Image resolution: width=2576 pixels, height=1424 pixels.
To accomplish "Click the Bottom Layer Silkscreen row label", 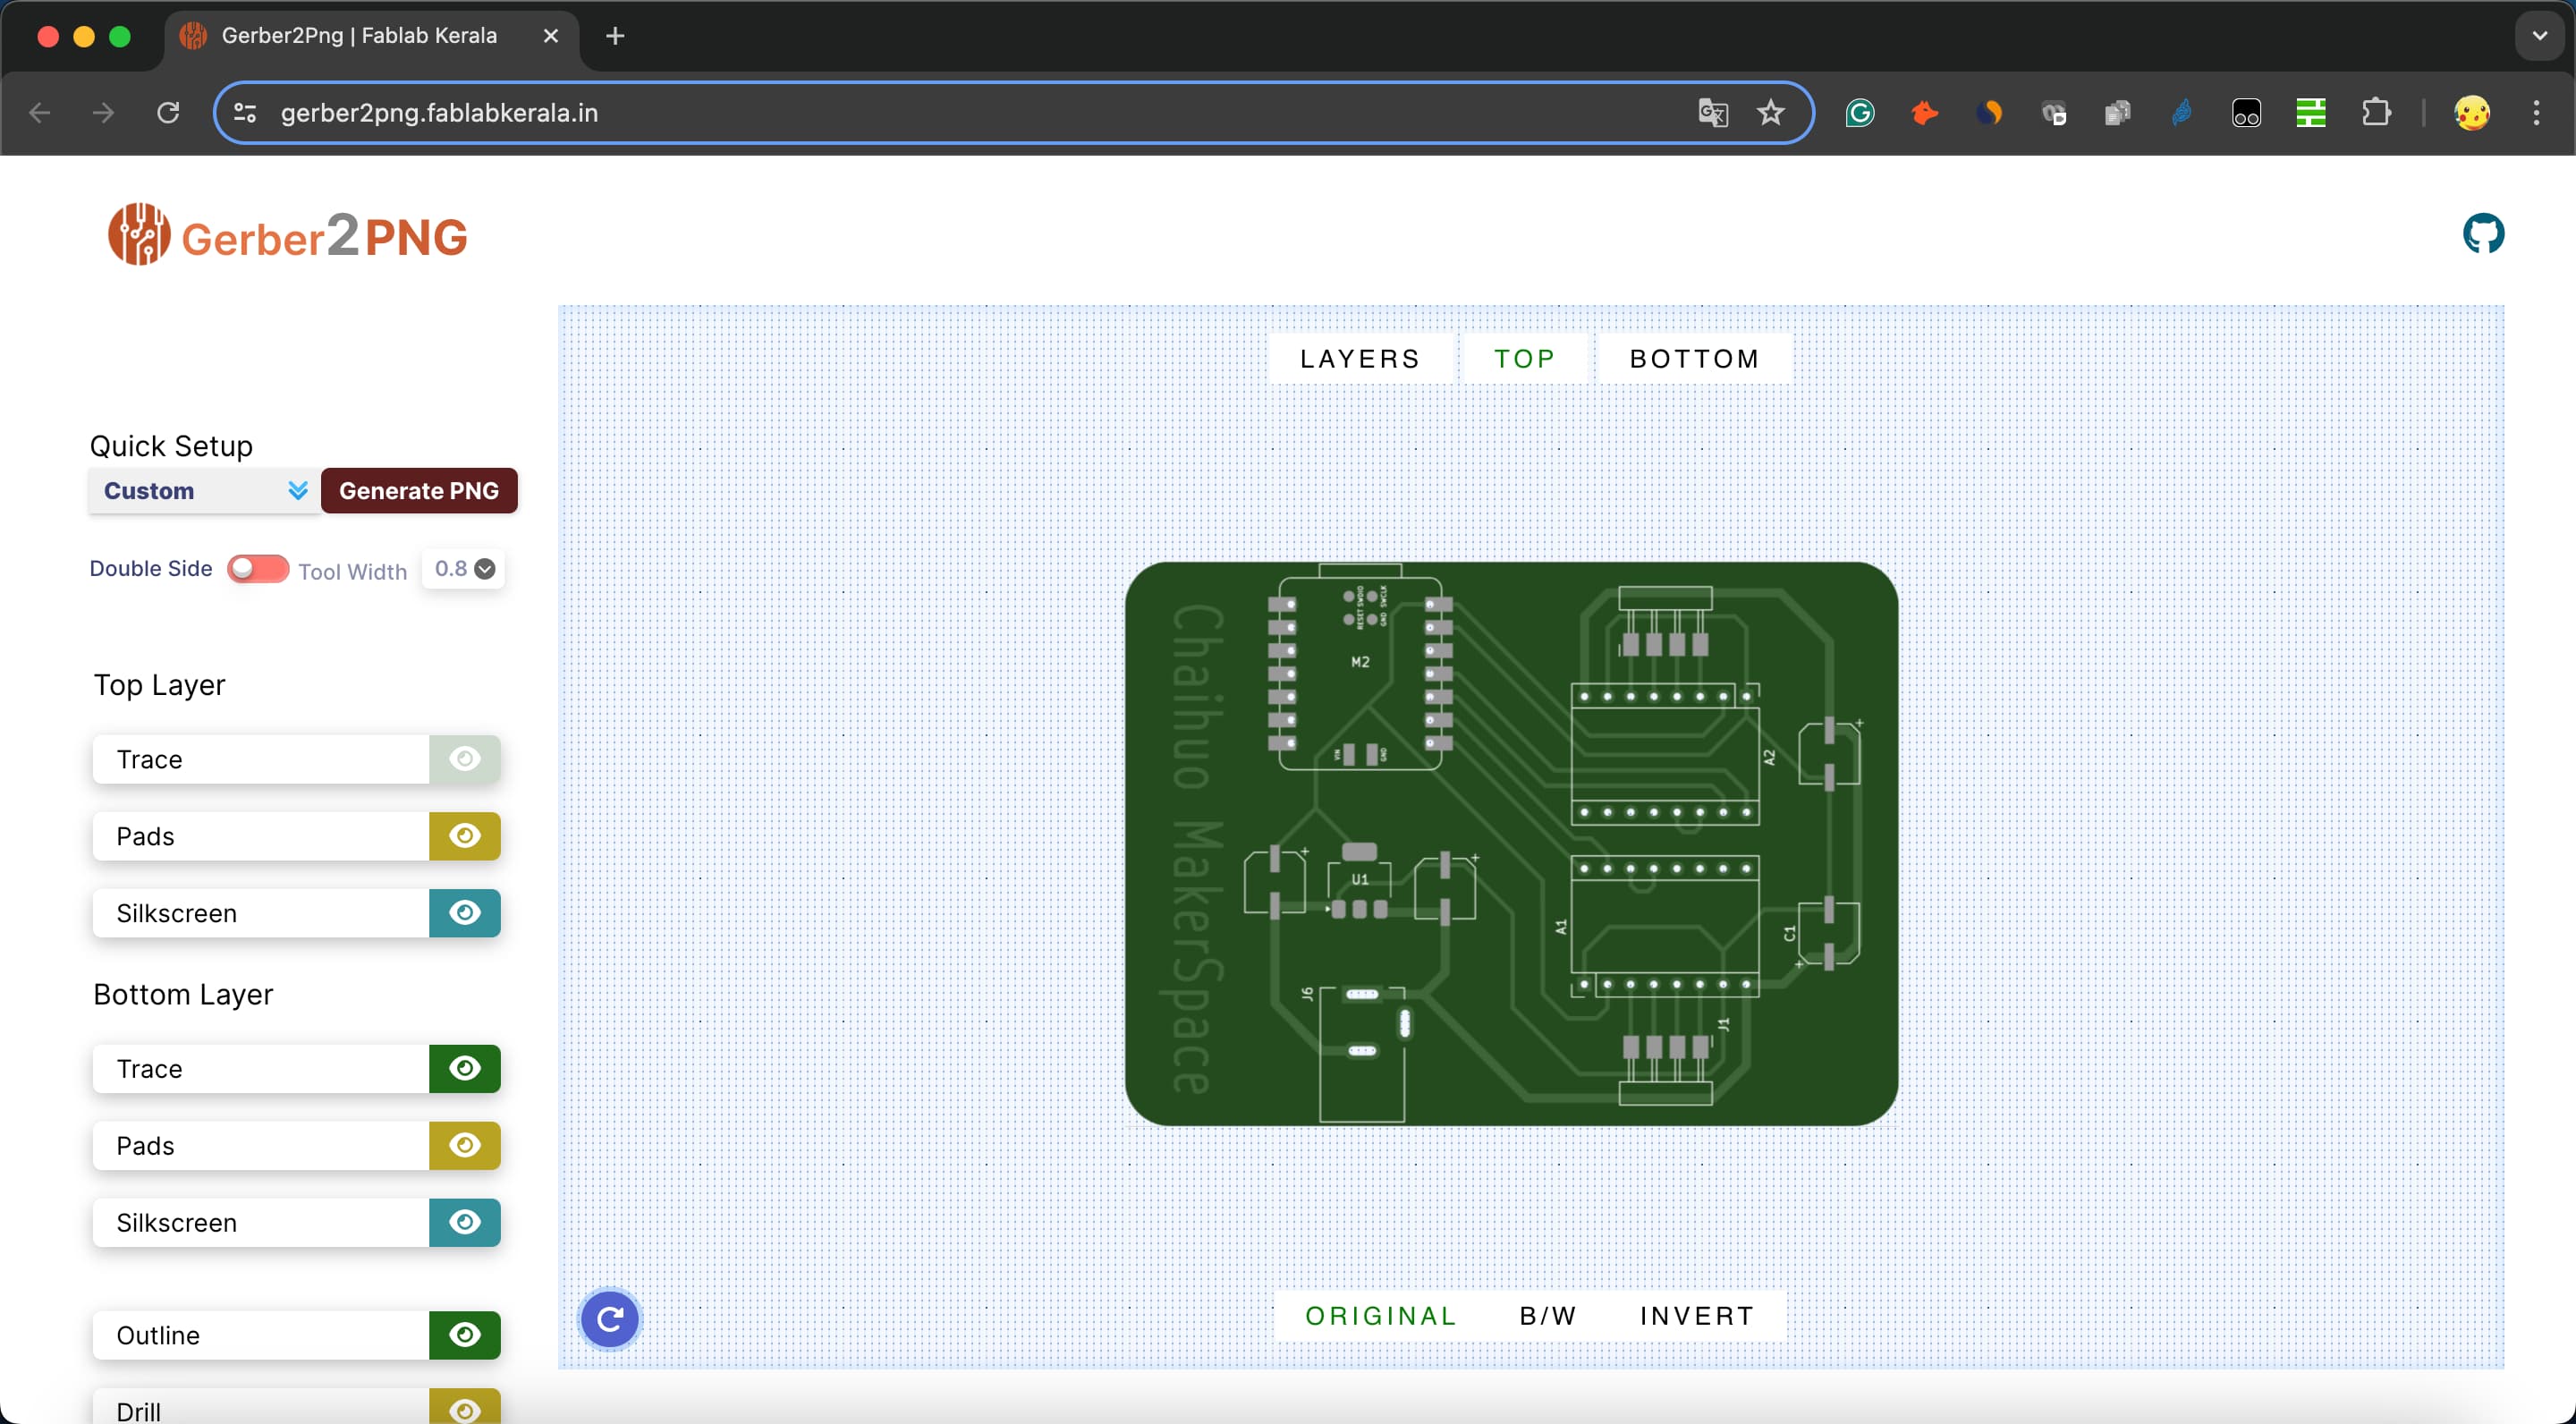I will tap(177, 1223).
